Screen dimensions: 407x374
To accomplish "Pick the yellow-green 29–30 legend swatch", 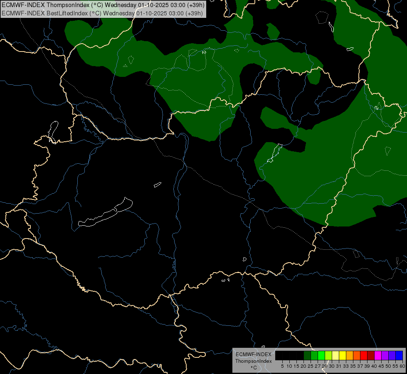I will (328, 355).
